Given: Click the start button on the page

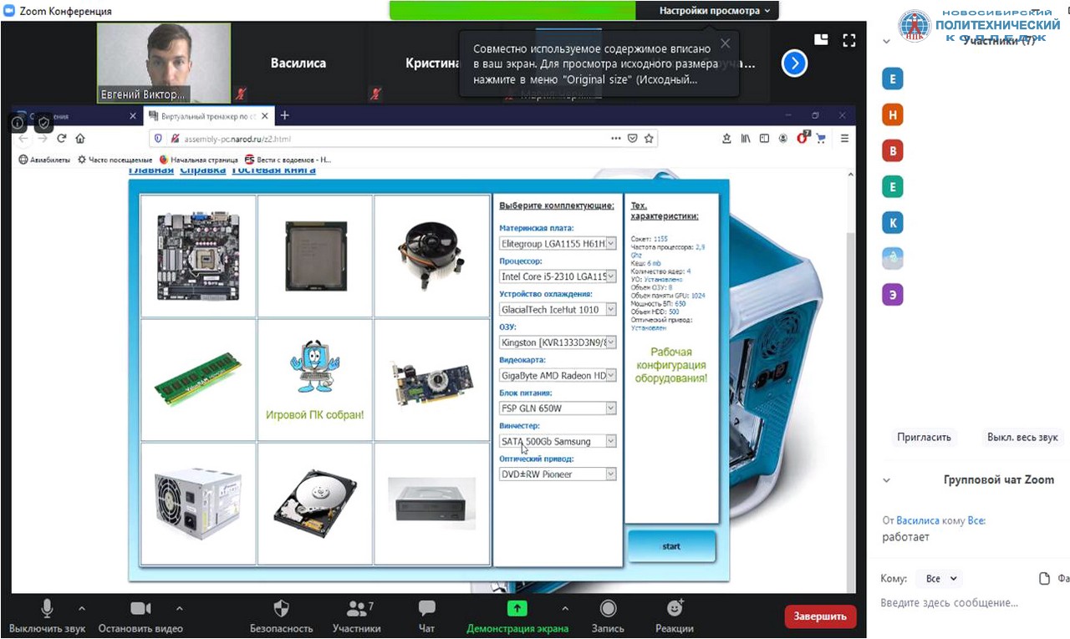Looking at the screenshot, I should pos(671,546).
